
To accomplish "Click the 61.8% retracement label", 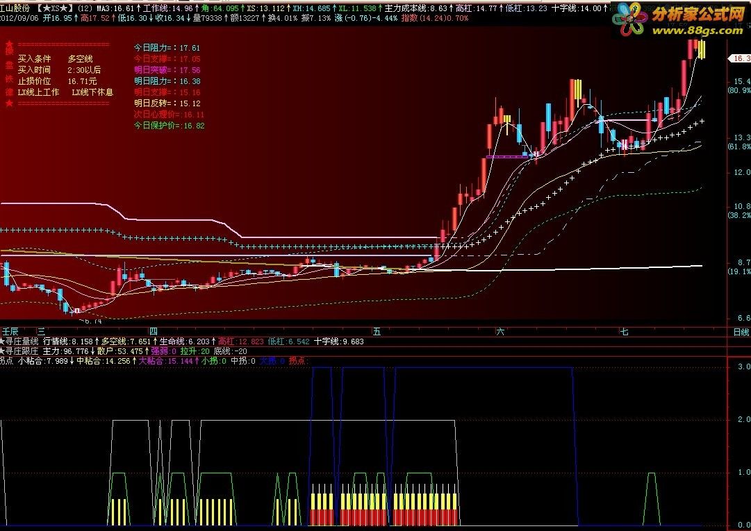I will (x=739, y=147).
